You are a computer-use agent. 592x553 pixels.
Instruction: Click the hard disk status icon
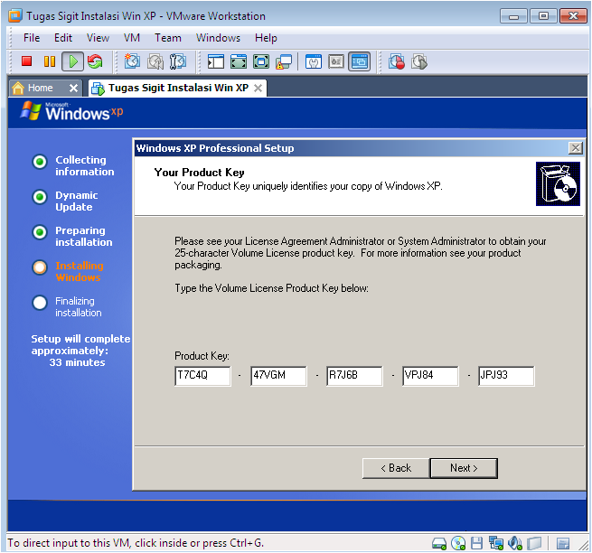click(439, 544)
